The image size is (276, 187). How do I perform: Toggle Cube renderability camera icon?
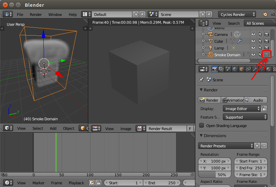pyautogui.click(x=267, y=41)
